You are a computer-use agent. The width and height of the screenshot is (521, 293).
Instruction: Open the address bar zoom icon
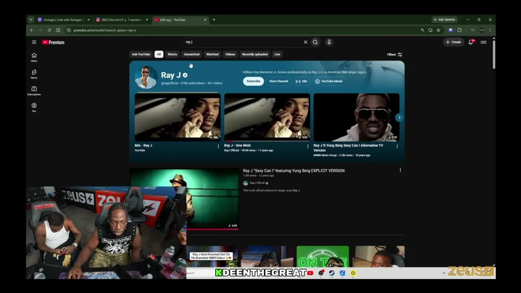pyautogui.click(x=422, y=30)
